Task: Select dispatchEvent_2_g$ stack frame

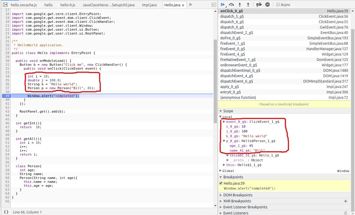Action: point(285,32)
